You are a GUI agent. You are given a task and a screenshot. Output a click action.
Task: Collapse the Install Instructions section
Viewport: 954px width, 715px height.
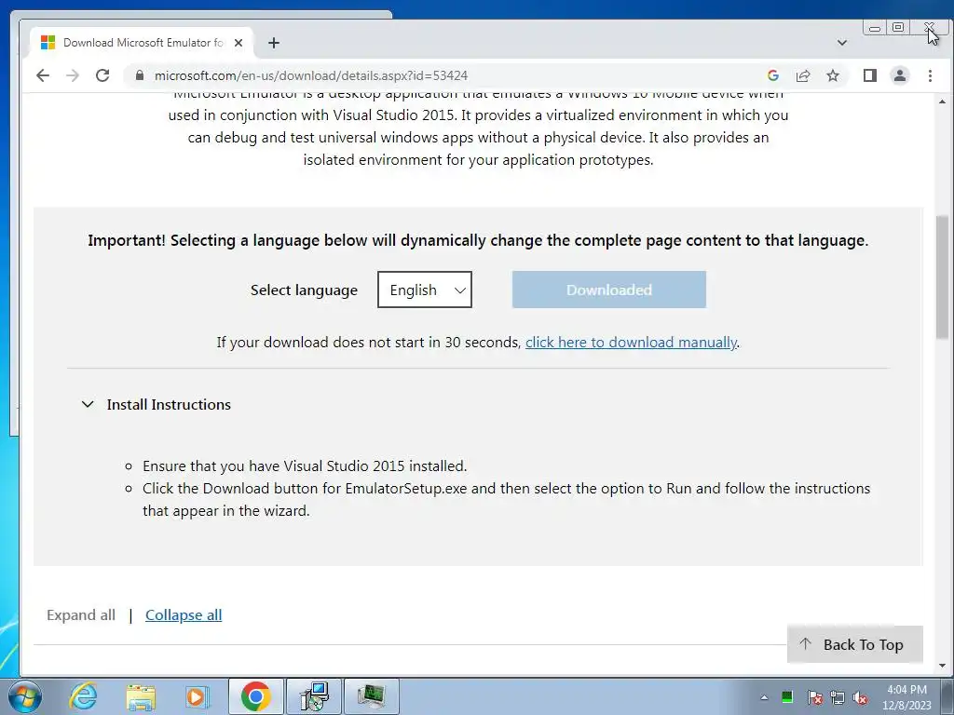[157, 404]
